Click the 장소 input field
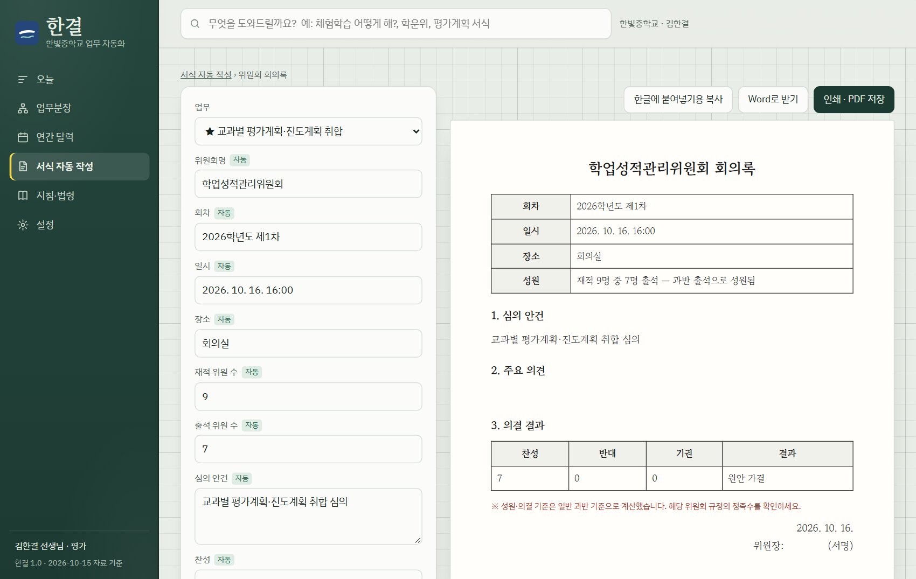 click(308, 344)
